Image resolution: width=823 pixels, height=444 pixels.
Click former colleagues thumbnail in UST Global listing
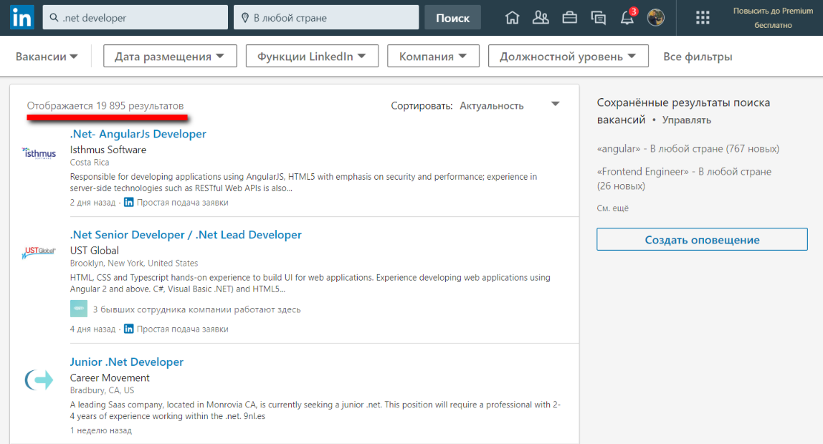click(x=79, y=309)
